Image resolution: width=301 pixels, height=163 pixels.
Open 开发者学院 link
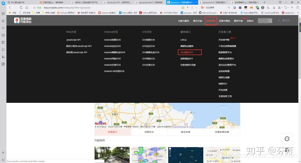[x=224, y=40]
